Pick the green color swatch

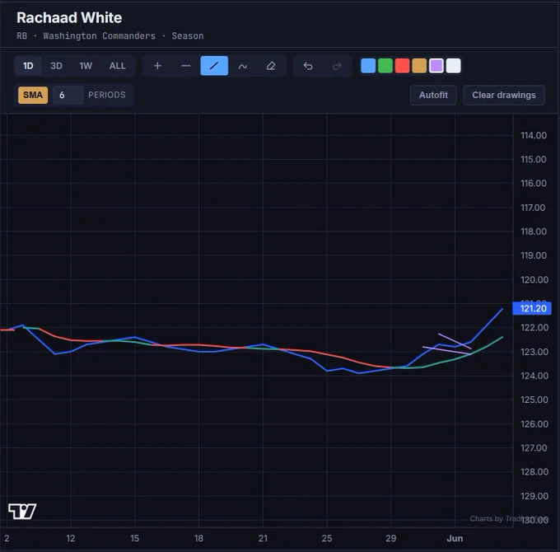tap(385, 66)
